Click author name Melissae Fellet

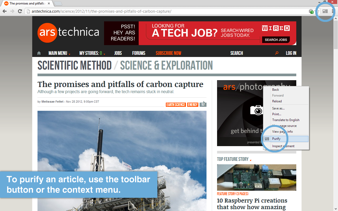point(52,102)
